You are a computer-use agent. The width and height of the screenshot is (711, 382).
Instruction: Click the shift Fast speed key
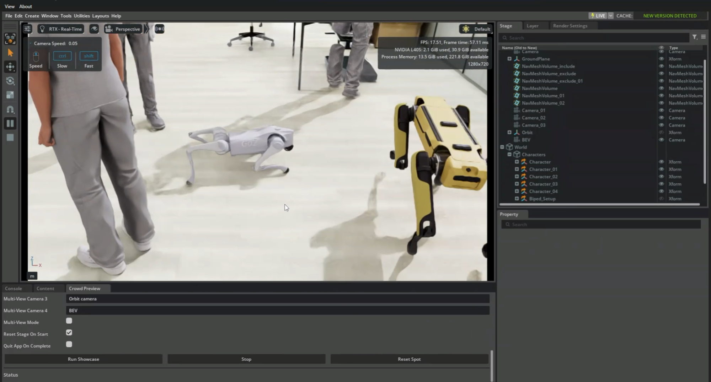coord(89,56)
